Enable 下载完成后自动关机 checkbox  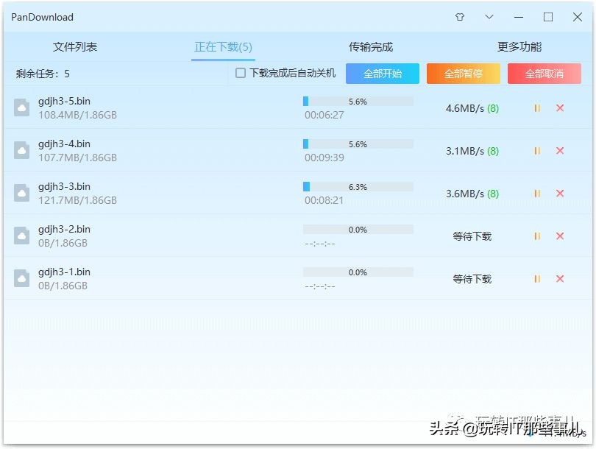pyautogui.click(x=239, y=73)
